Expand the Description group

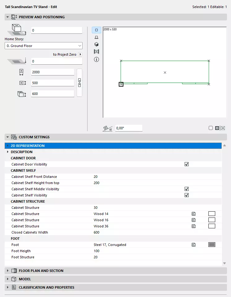(x=7, y=152)
